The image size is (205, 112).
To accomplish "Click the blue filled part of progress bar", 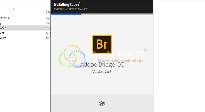I will pyautogui.click(x=66, y=14).
